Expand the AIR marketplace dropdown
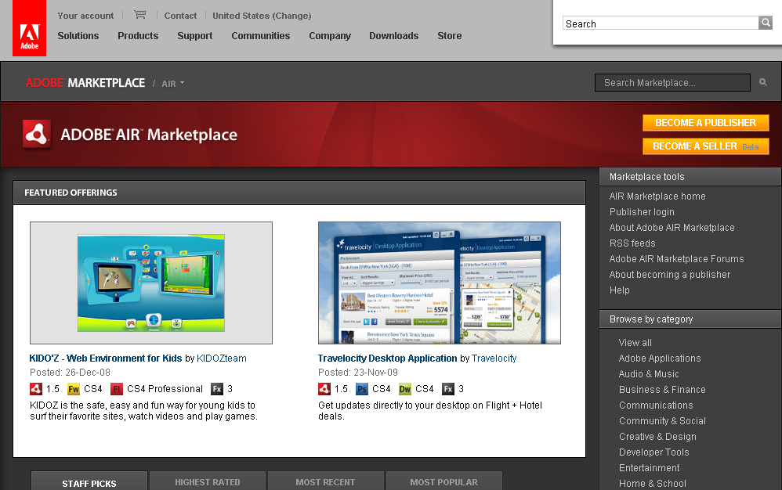This screenshot has width=782, height=490. click(x=173, y=84)
